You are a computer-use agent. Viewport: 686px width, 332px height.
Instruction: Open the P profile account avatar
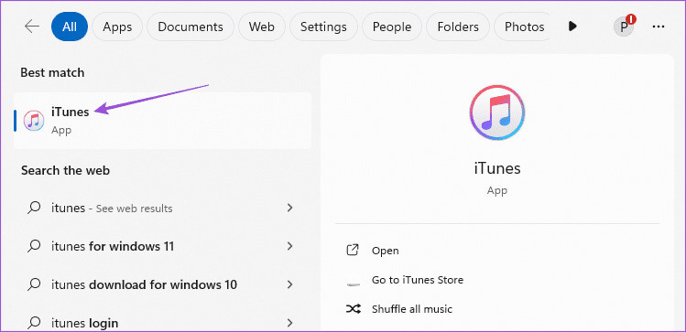click(624, 27)
